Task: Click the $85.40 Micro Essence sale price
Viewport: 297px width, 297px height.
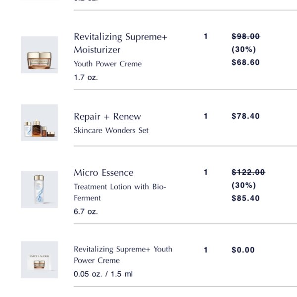Action: [x=246, y=198]
